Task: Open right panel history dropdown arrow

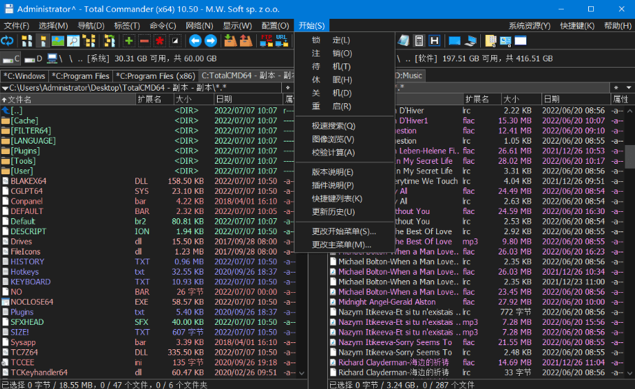Action: (629, 87)
